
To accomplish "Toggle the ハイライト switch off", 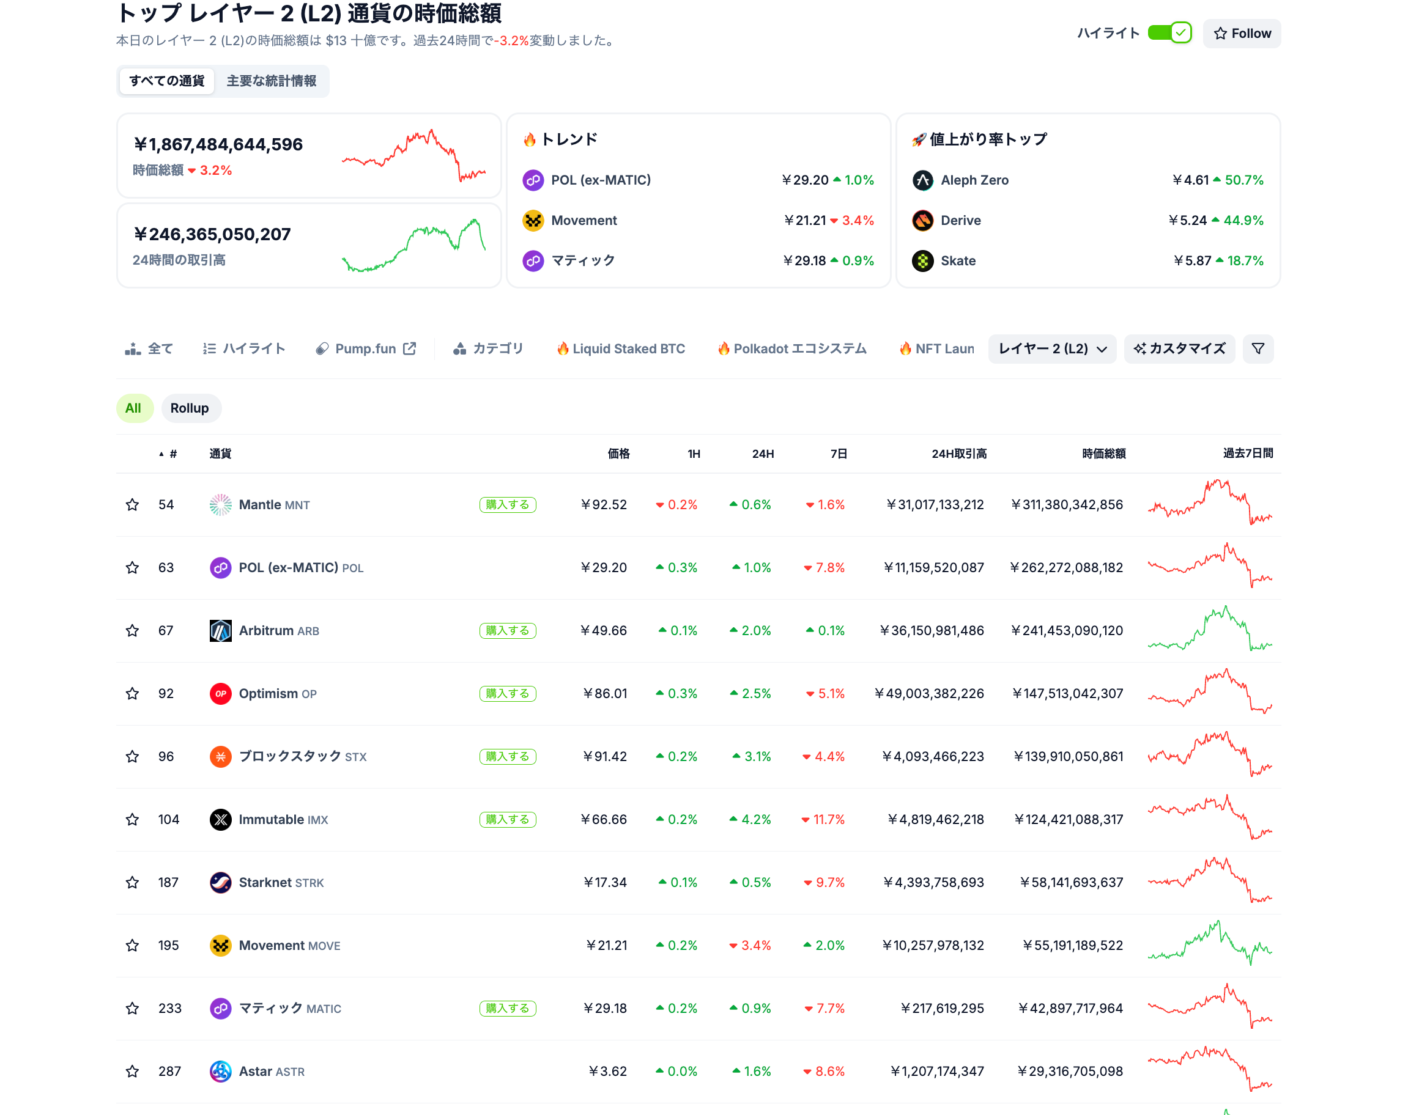I will [x=1169, y=32].
